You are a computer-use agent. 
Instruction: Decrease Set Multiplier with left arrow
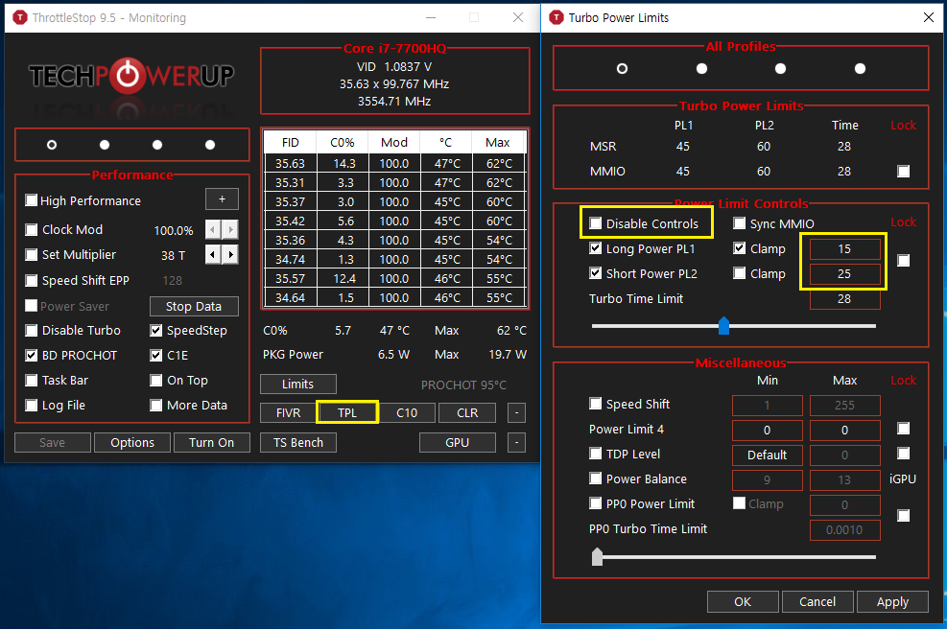pyautogui.click(x=213, y=255)
